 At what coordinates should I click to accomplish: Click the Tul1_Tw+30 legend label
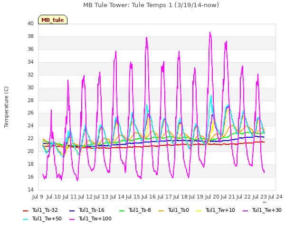pos(267,210)
